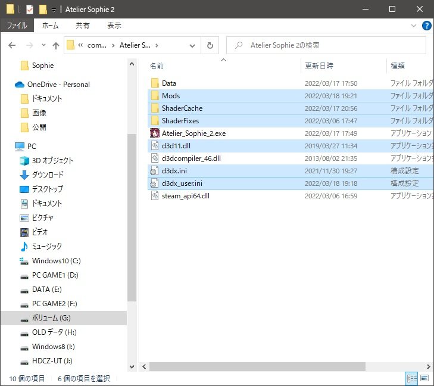Open ピクチャ in navigation pane
Screen dimensions: 434x386
pos(42,217)
